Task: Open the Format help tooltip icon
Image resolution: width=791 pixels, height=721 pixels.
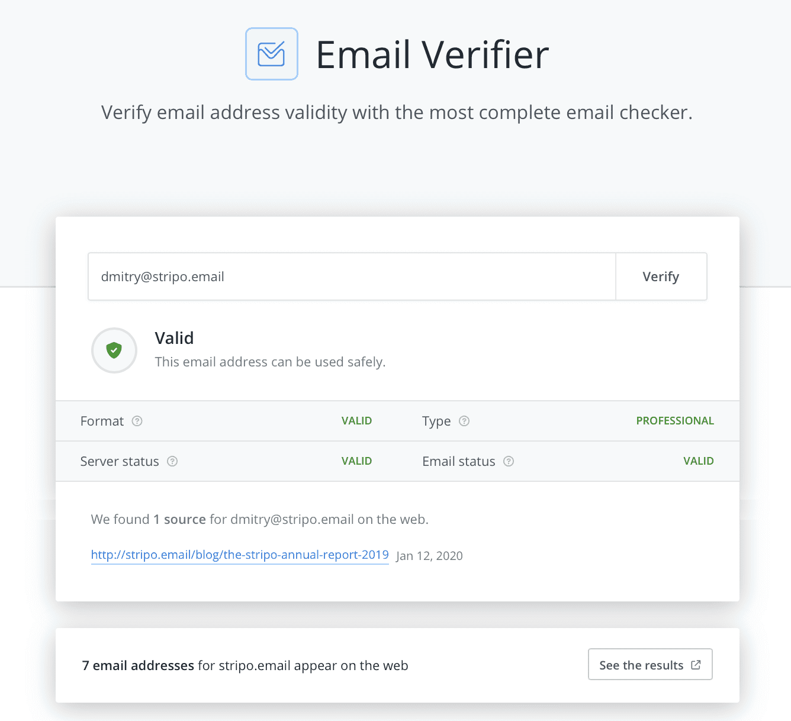Action: (x=137, y=421)
